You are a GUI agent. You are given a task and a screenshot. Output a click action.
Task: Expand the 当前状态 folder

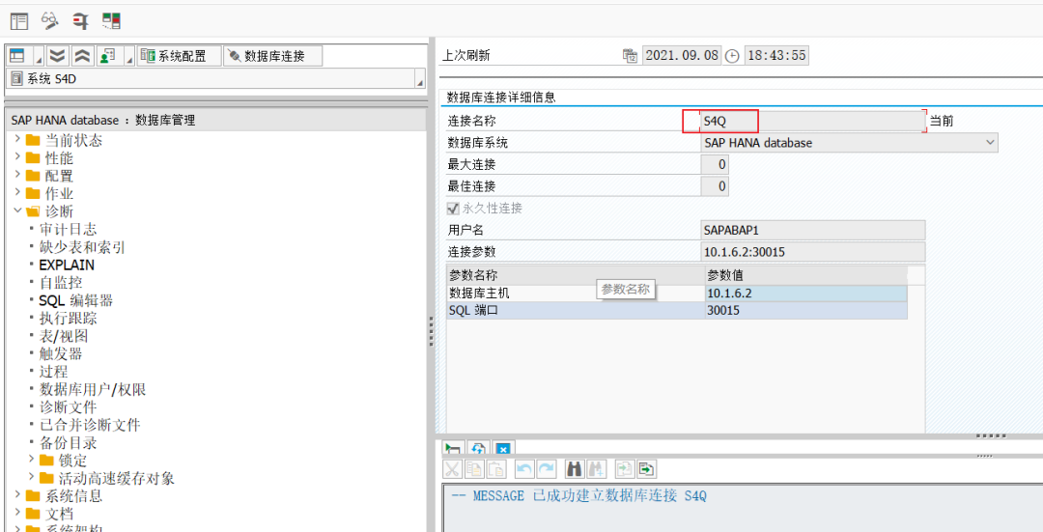click(x=17, y=140)
